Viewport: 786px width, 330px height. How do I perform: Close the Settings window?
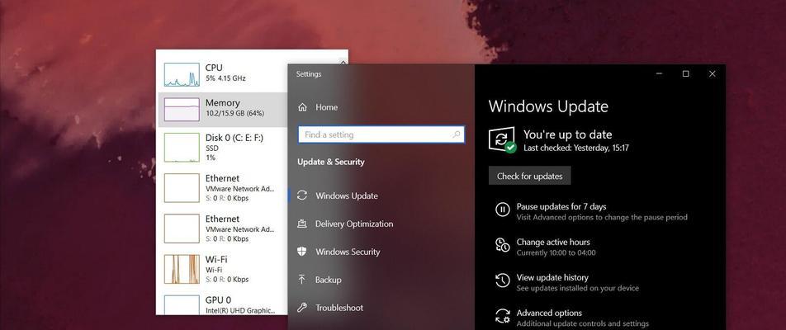(x=712, y=73)
